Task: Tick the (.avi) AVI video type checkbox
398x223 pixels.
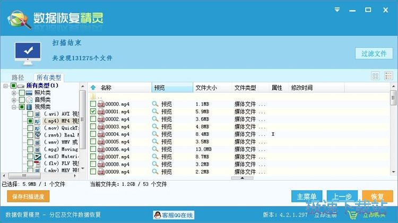Action: click(x=30, y=114)
